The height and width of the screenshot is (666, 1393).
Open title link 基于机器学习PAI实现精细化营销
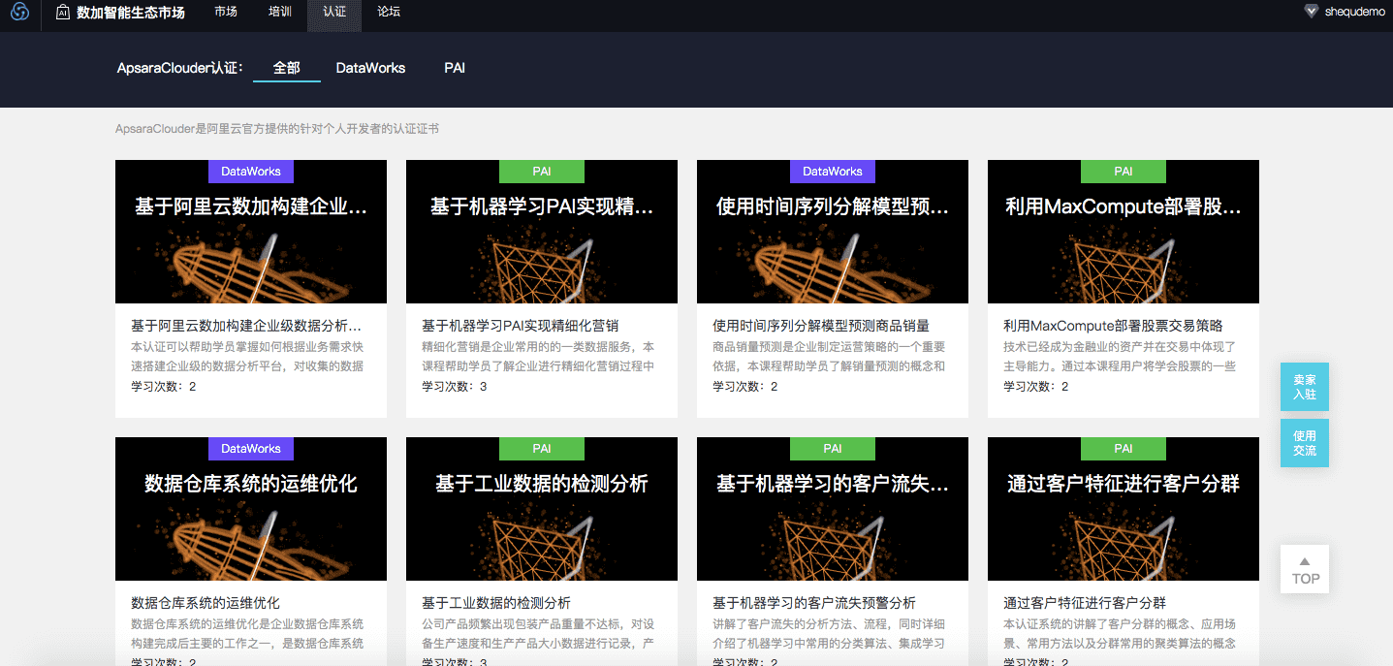point(520,326)
